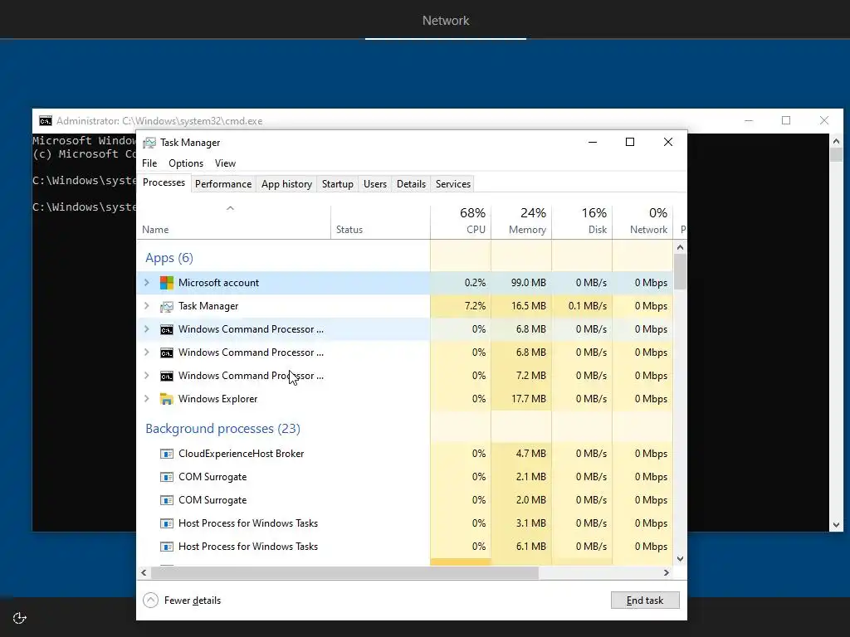Image resolution: width=850 pixels, height=637 pixels.
Task: Click Task Manager horizontal scrollbar left arrow
Action: point(144,572)
